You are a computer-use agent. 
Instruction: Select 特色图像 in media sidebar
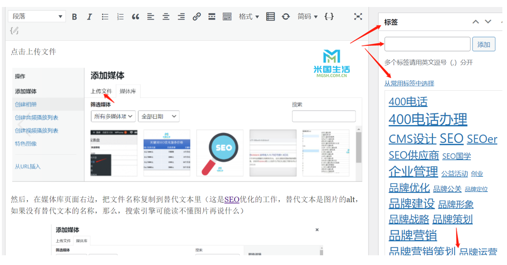click(26, 144)
